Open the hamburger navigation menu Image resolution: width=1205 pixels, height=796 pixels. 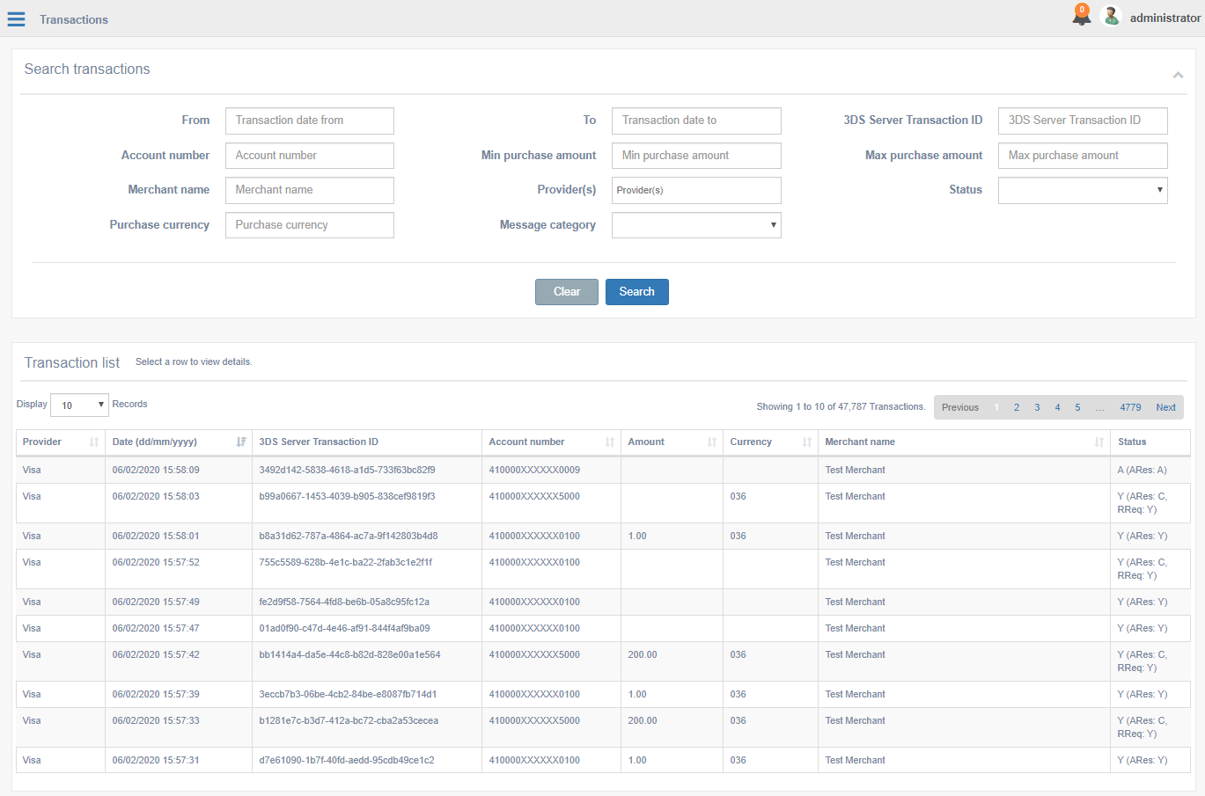pyautogui.click(x=16, y=19)
